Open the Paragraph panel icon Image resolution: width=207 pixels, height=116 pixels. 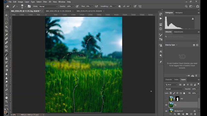161,56
